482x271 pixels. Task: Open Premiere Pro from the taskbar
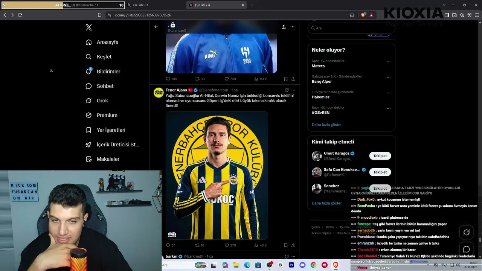(291, 265)
